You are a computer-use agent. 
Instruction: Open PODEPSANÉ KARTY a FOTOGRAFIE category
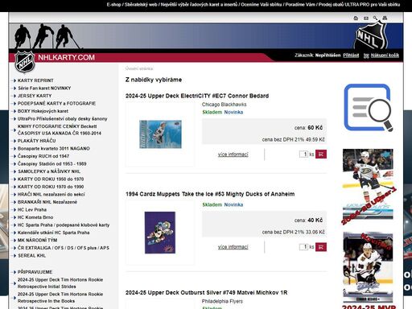56,103
